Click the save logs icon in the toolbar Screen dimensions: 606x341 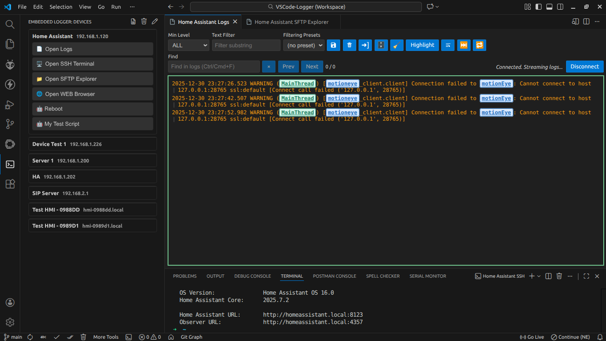point(333,45)
